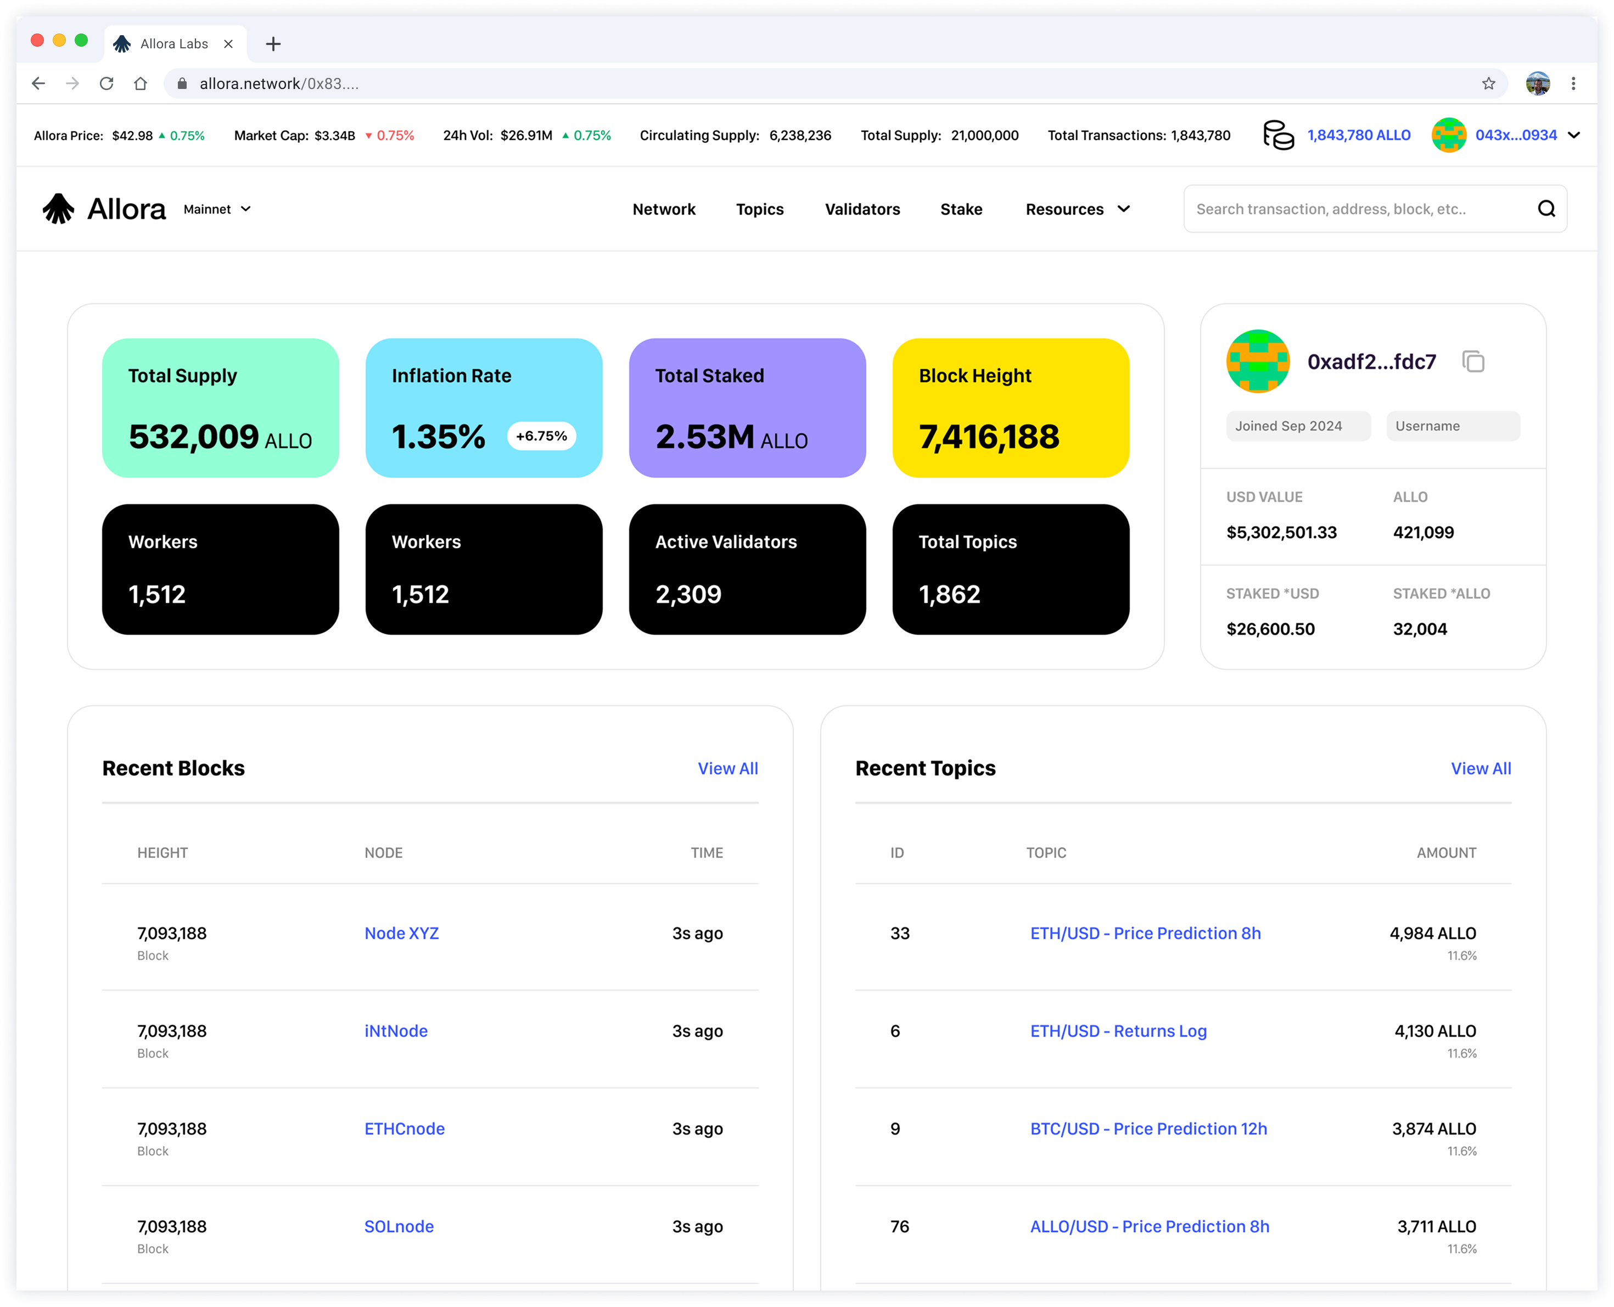Expand wallet 043x...0934 account dropdown
Image resolution: width=1614 pixels, height=1307 pixels.
point(1573,136)
